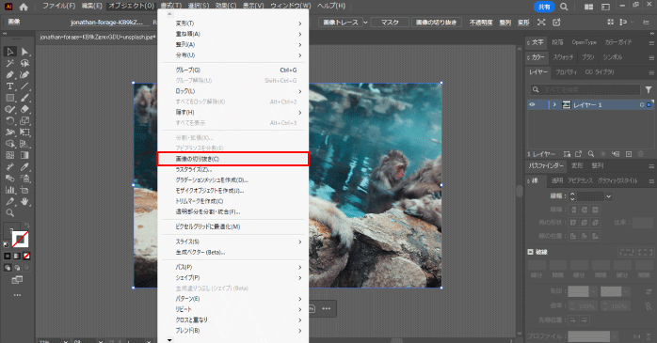
Task: Set paint to Gradient button under swatches
Action: [x=17, y=256]
